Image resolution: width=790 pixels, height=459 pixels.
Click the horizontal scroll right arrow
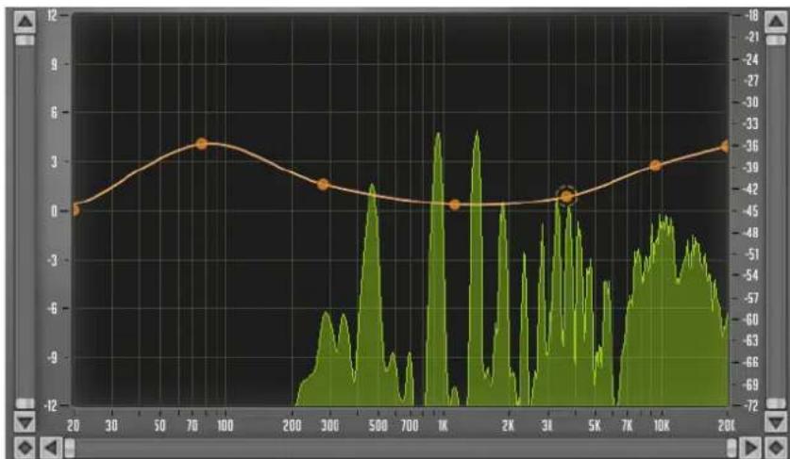tap(750, 447)
